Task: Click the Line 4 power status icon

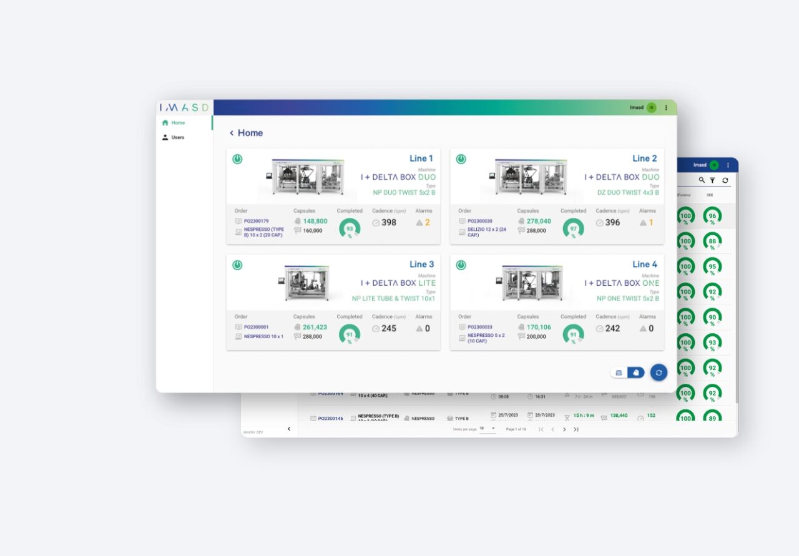Action: point(461,265)
